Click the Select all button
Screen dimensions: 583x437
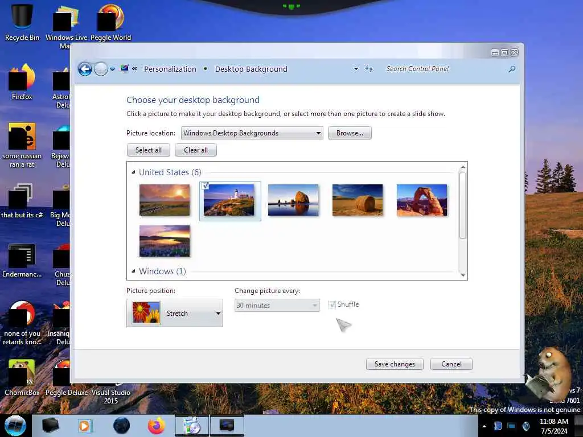(x=149, y=150)
